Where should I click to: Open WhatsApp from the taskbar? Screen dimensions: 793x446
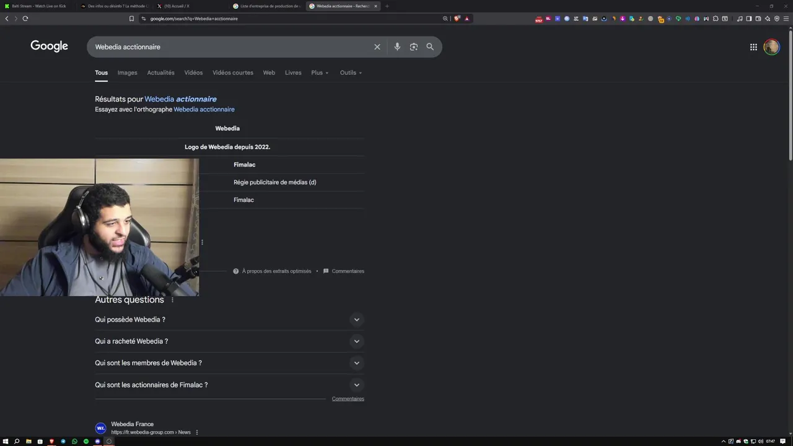tap(74, 442)
